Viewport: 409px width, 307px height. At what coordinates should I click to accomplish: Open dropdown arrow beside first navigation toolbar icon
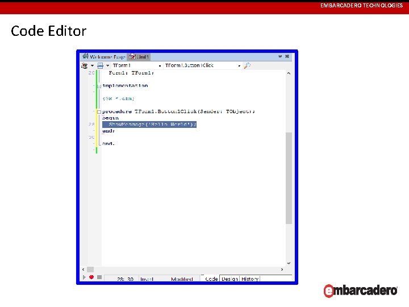(92, 65)
